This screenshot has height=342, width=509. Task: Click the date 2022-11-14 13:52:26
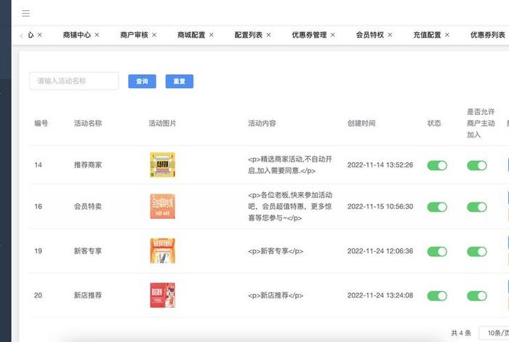(380, 164)
